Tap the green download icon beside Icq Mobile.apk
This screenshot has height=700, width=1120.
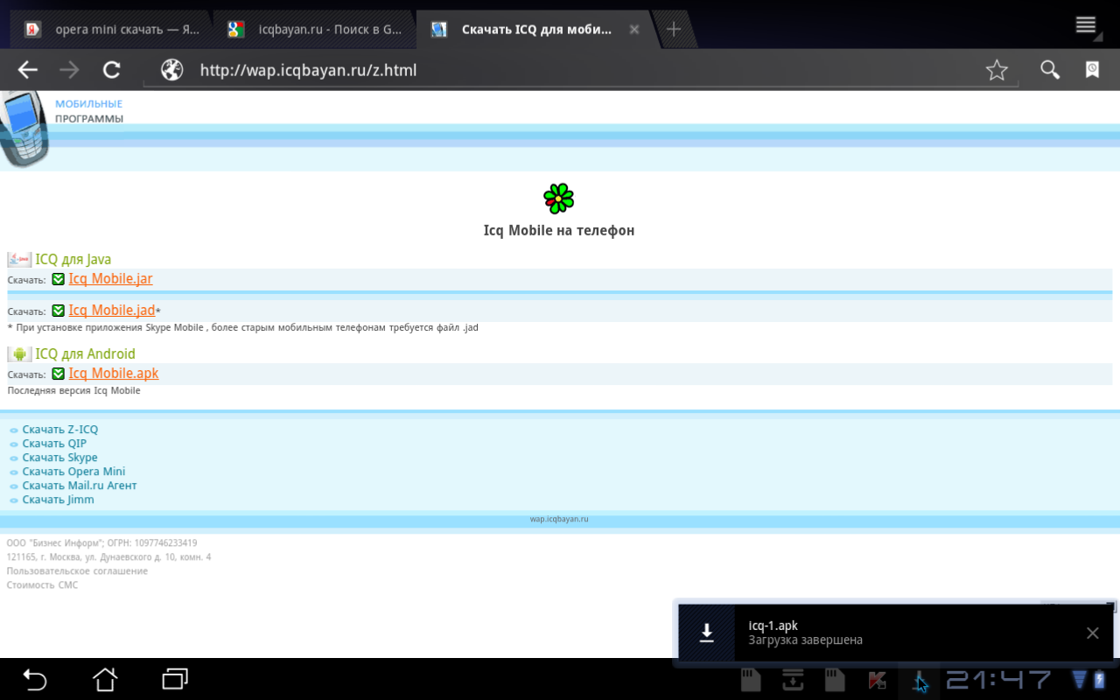[58, 374]
